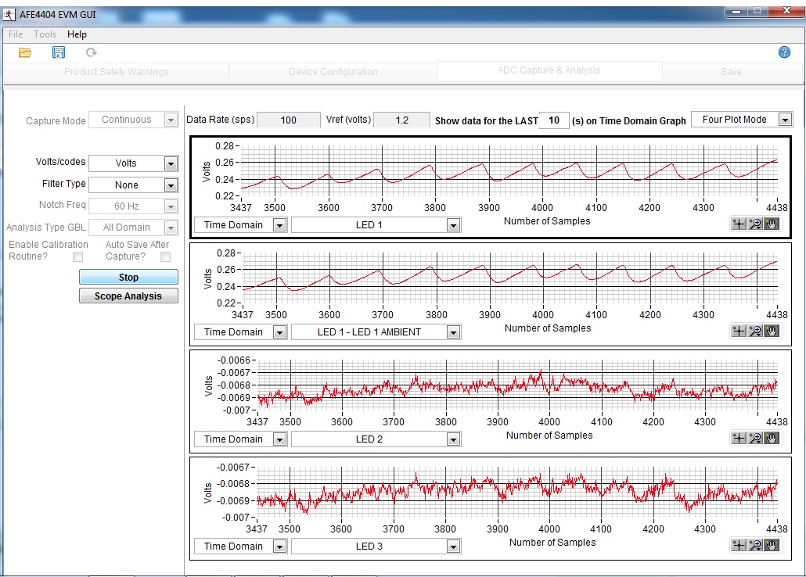The height and width of the screenshot is (577, 806).
Task: Select pan hand tool on LED 3 plot
Action: pyautogui.click(x=772, y=545)
